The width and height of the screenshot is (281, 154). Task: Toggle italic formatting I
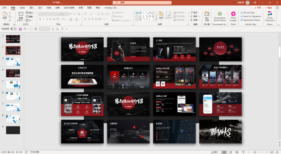(x=43, y=19)
